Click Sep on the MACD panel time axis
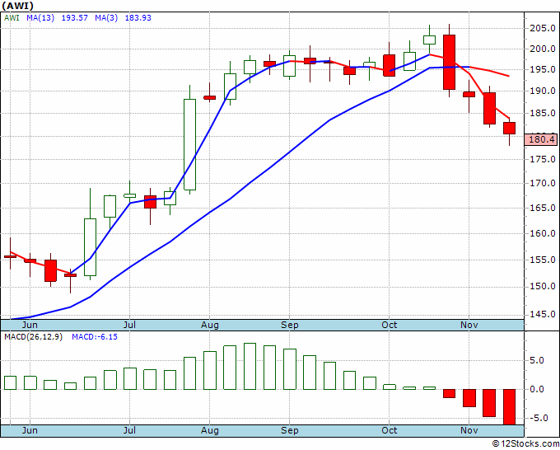The width and height of the screenshot is (560, 450). coord(289,431)
